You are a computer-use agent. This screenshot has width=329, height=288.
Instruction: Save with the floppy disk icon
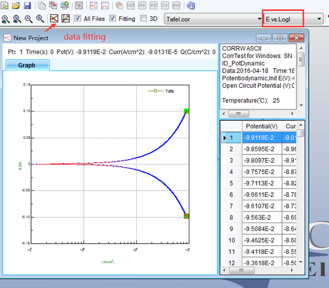pos(27,6)
